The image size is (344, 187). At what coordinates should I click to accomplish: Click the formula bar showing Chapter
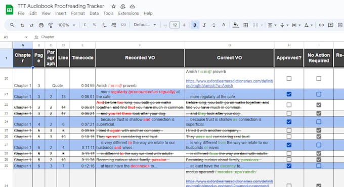pos(48,37)
